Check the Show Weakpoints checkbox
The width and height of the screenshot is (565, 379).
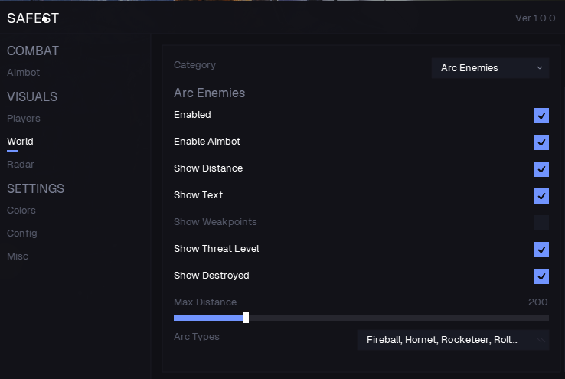click(541, 223)
